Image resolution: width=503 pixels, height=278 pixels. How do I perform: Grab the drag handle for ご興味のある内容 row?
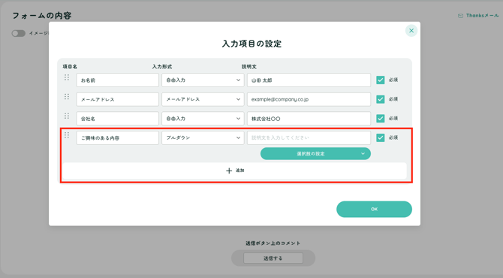click(67, 135)
